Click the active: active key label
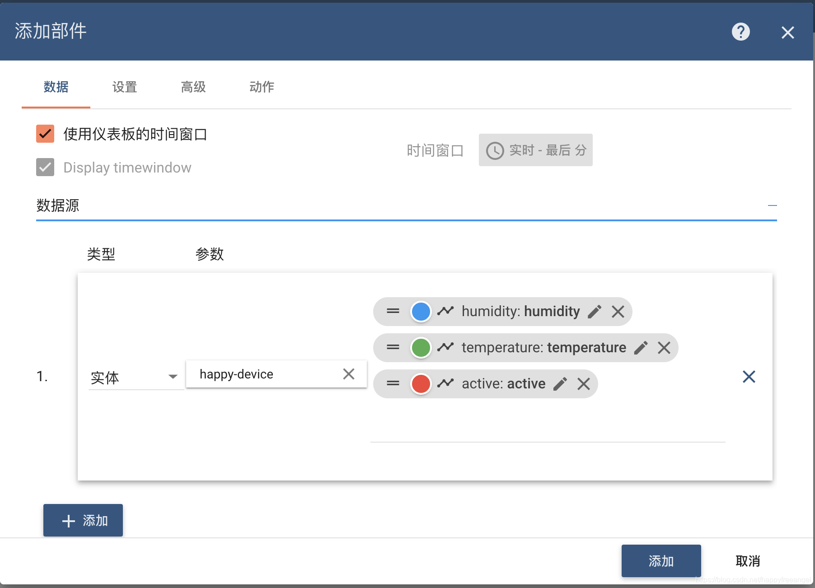 (504, 383)
